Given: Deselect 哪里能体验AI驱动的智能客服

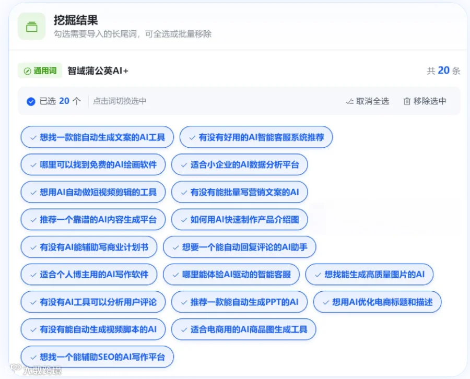Looking at the screenshot, I should pyautogui.click(x=231, y=275).
